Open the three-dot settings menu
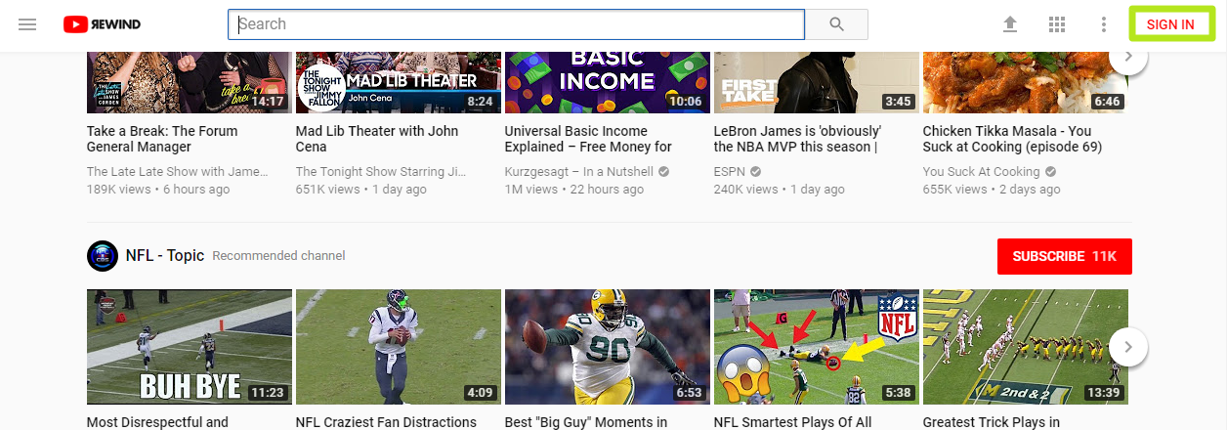This screenshot has width=1227, height=430. point(1103,24)
